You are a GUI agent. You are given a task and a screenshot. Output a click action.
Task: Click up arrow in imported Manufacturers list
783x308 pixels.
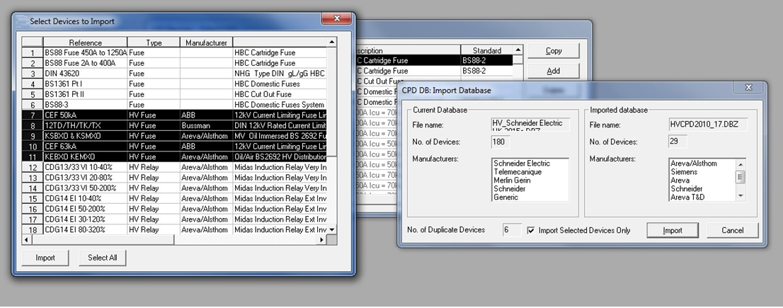(741, 164)
